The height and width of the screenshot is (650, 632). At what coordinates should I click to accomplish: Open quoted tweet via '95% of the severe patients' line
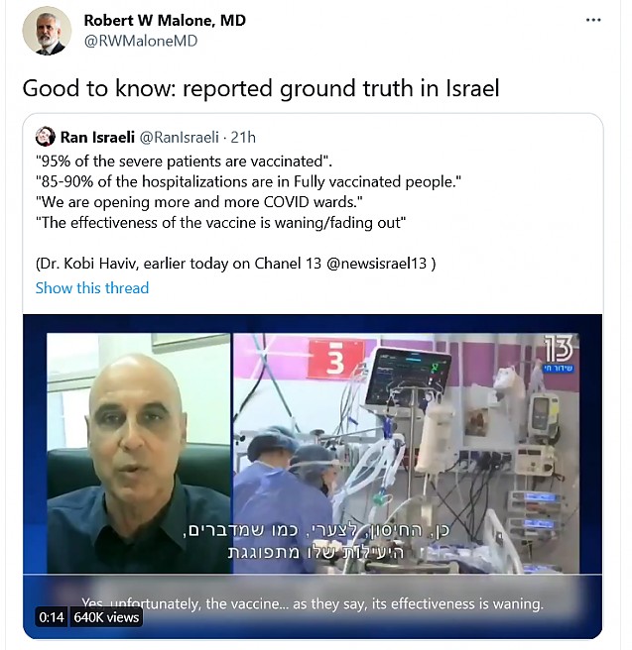click(185, 162)
